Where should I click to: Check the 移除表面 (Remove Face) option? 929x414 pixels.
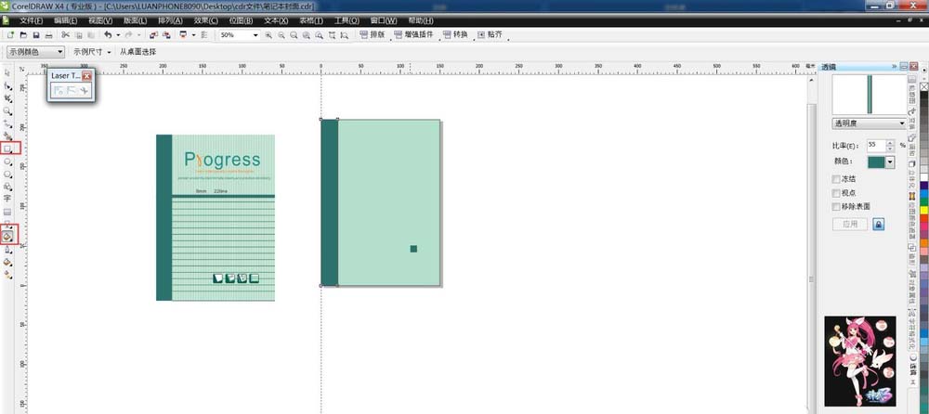(x=837, y=206)
